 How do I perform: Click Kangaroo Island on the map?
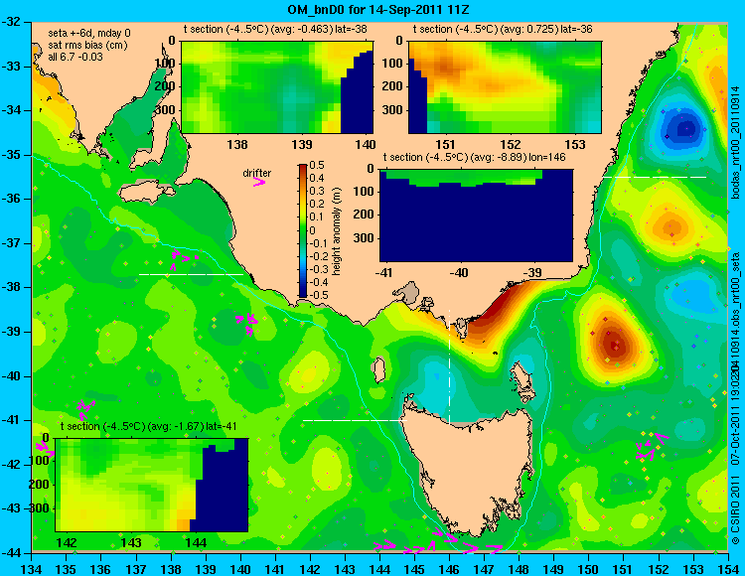(x=147, y=193)
